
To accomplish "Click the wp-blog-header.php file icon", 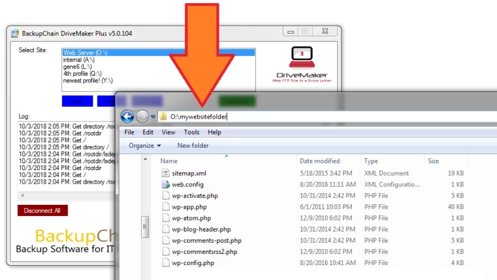I will click(165, 229).
